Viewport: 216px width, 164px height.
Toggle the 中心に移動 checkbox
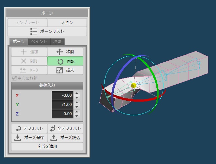pyautogui.click(x=14, y=78)
